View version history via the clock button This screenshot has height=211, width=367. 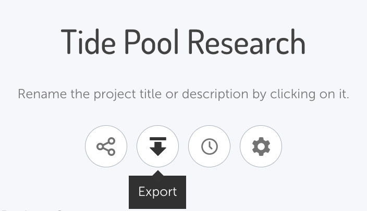point(209,147)
